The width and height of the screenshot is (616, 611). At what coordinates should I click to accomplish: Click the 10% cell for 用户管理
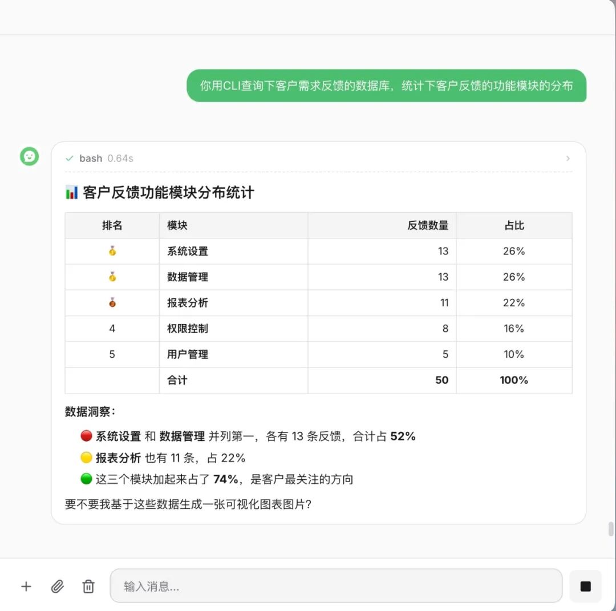pyautogui.click(x=514, y=354)
